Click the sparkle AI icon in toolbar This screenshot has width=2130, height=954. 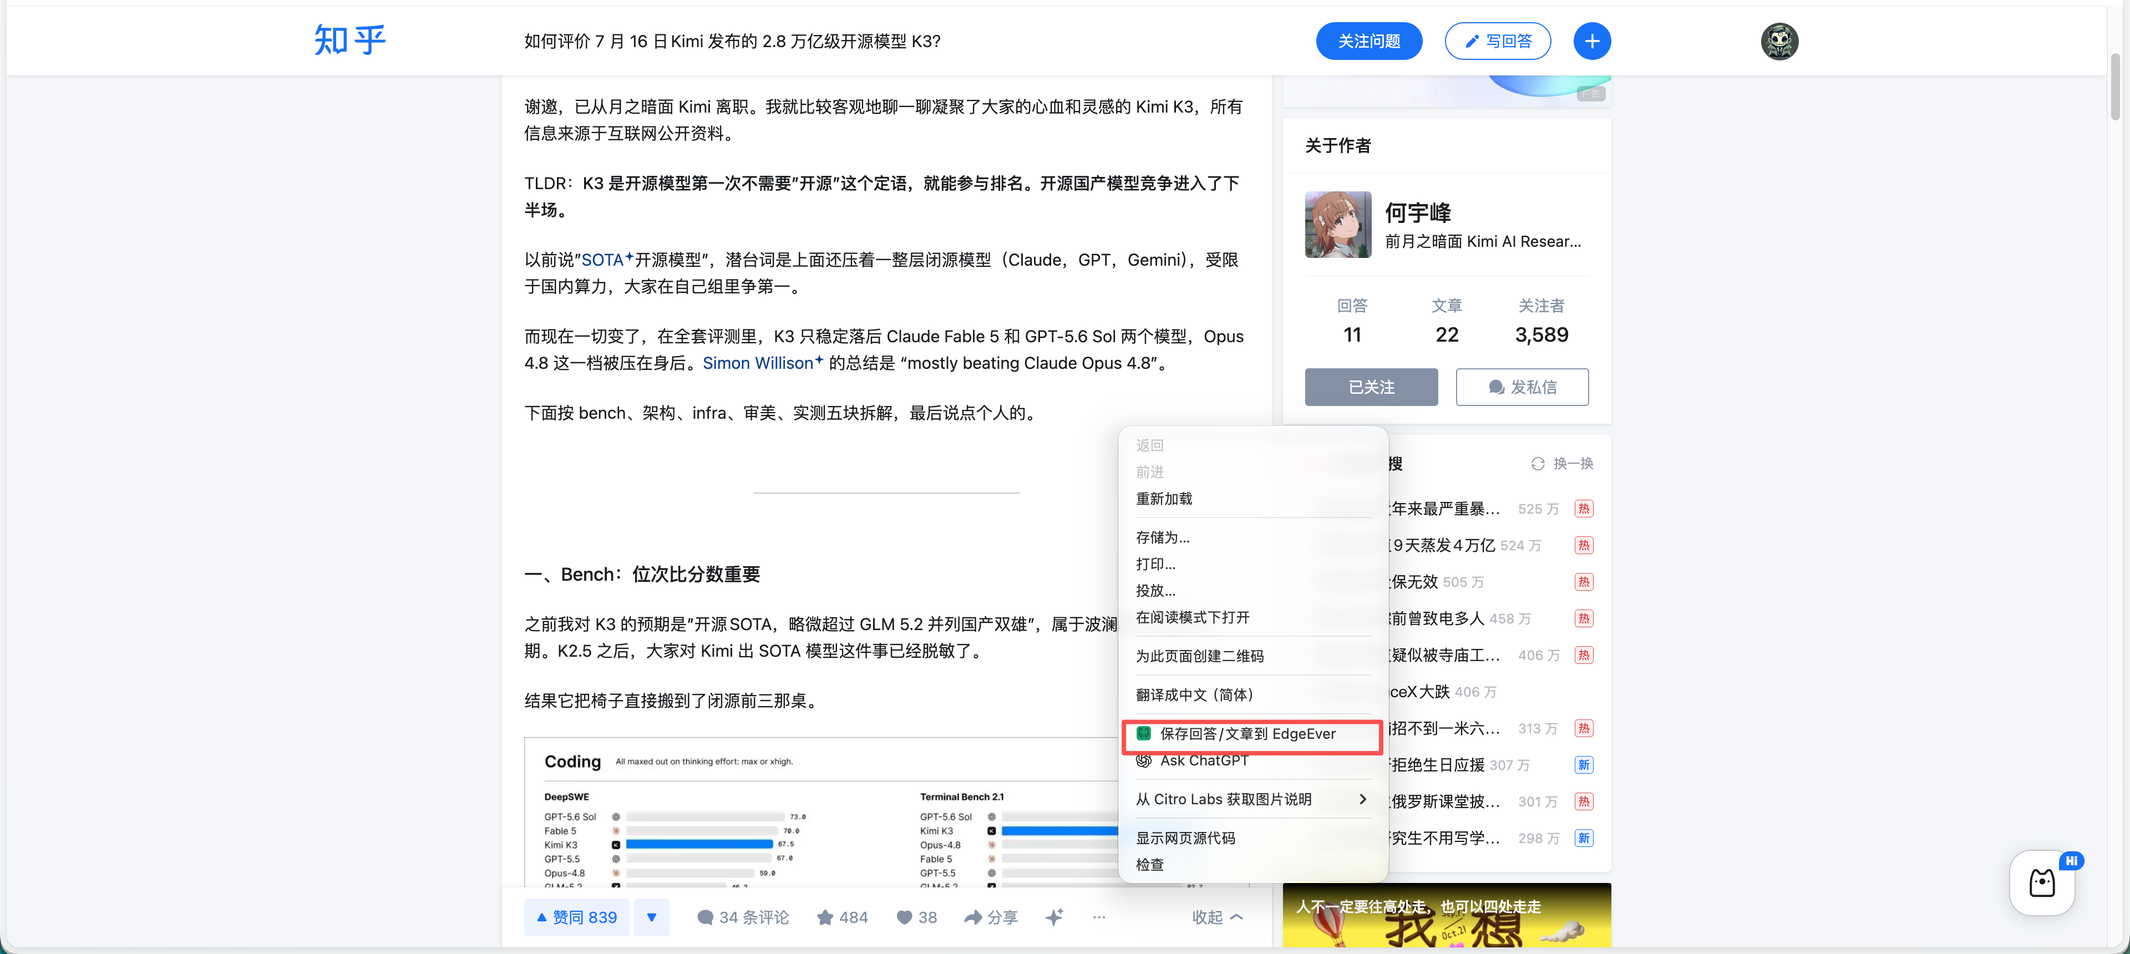pyautogui.click(x=1054, y=917)
